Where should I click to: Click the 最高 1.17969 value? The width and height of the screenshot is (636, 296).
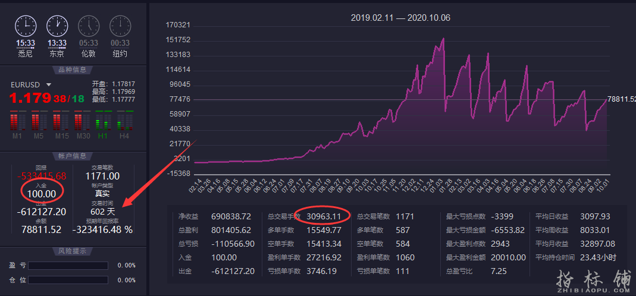tap(124, 92)
